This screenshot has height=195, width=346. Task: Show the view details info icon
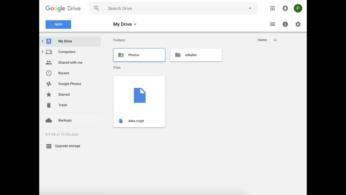285,24
